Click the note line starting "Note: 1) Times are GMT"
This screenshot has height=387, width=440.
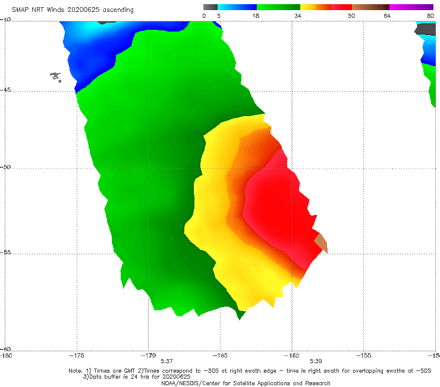point(250,371)
